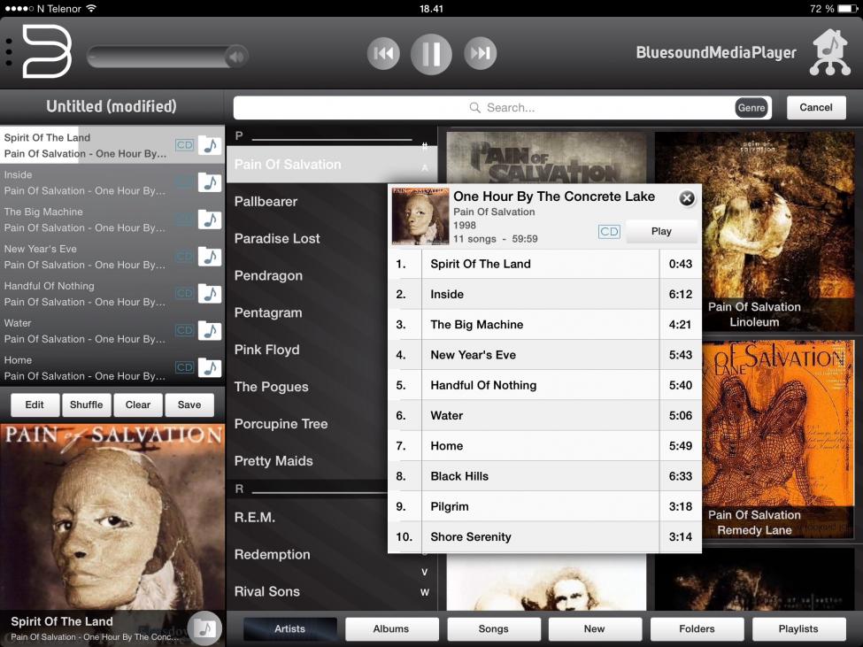Toggle the Genre filter

point(751,108)
